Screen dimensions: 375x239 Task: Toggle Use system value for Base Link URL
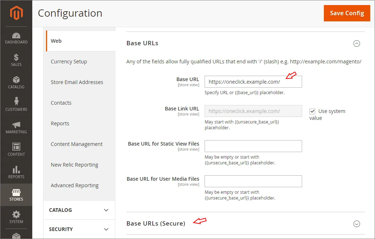tap(312, 111)
